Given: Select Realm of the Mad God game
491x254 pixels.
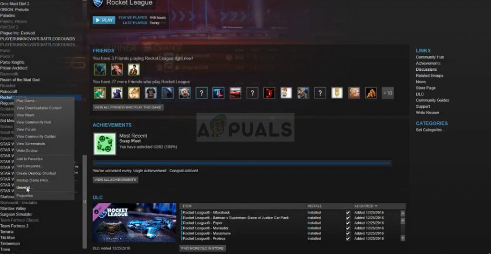Looking at the screenshot, I should tap(20, 80).
